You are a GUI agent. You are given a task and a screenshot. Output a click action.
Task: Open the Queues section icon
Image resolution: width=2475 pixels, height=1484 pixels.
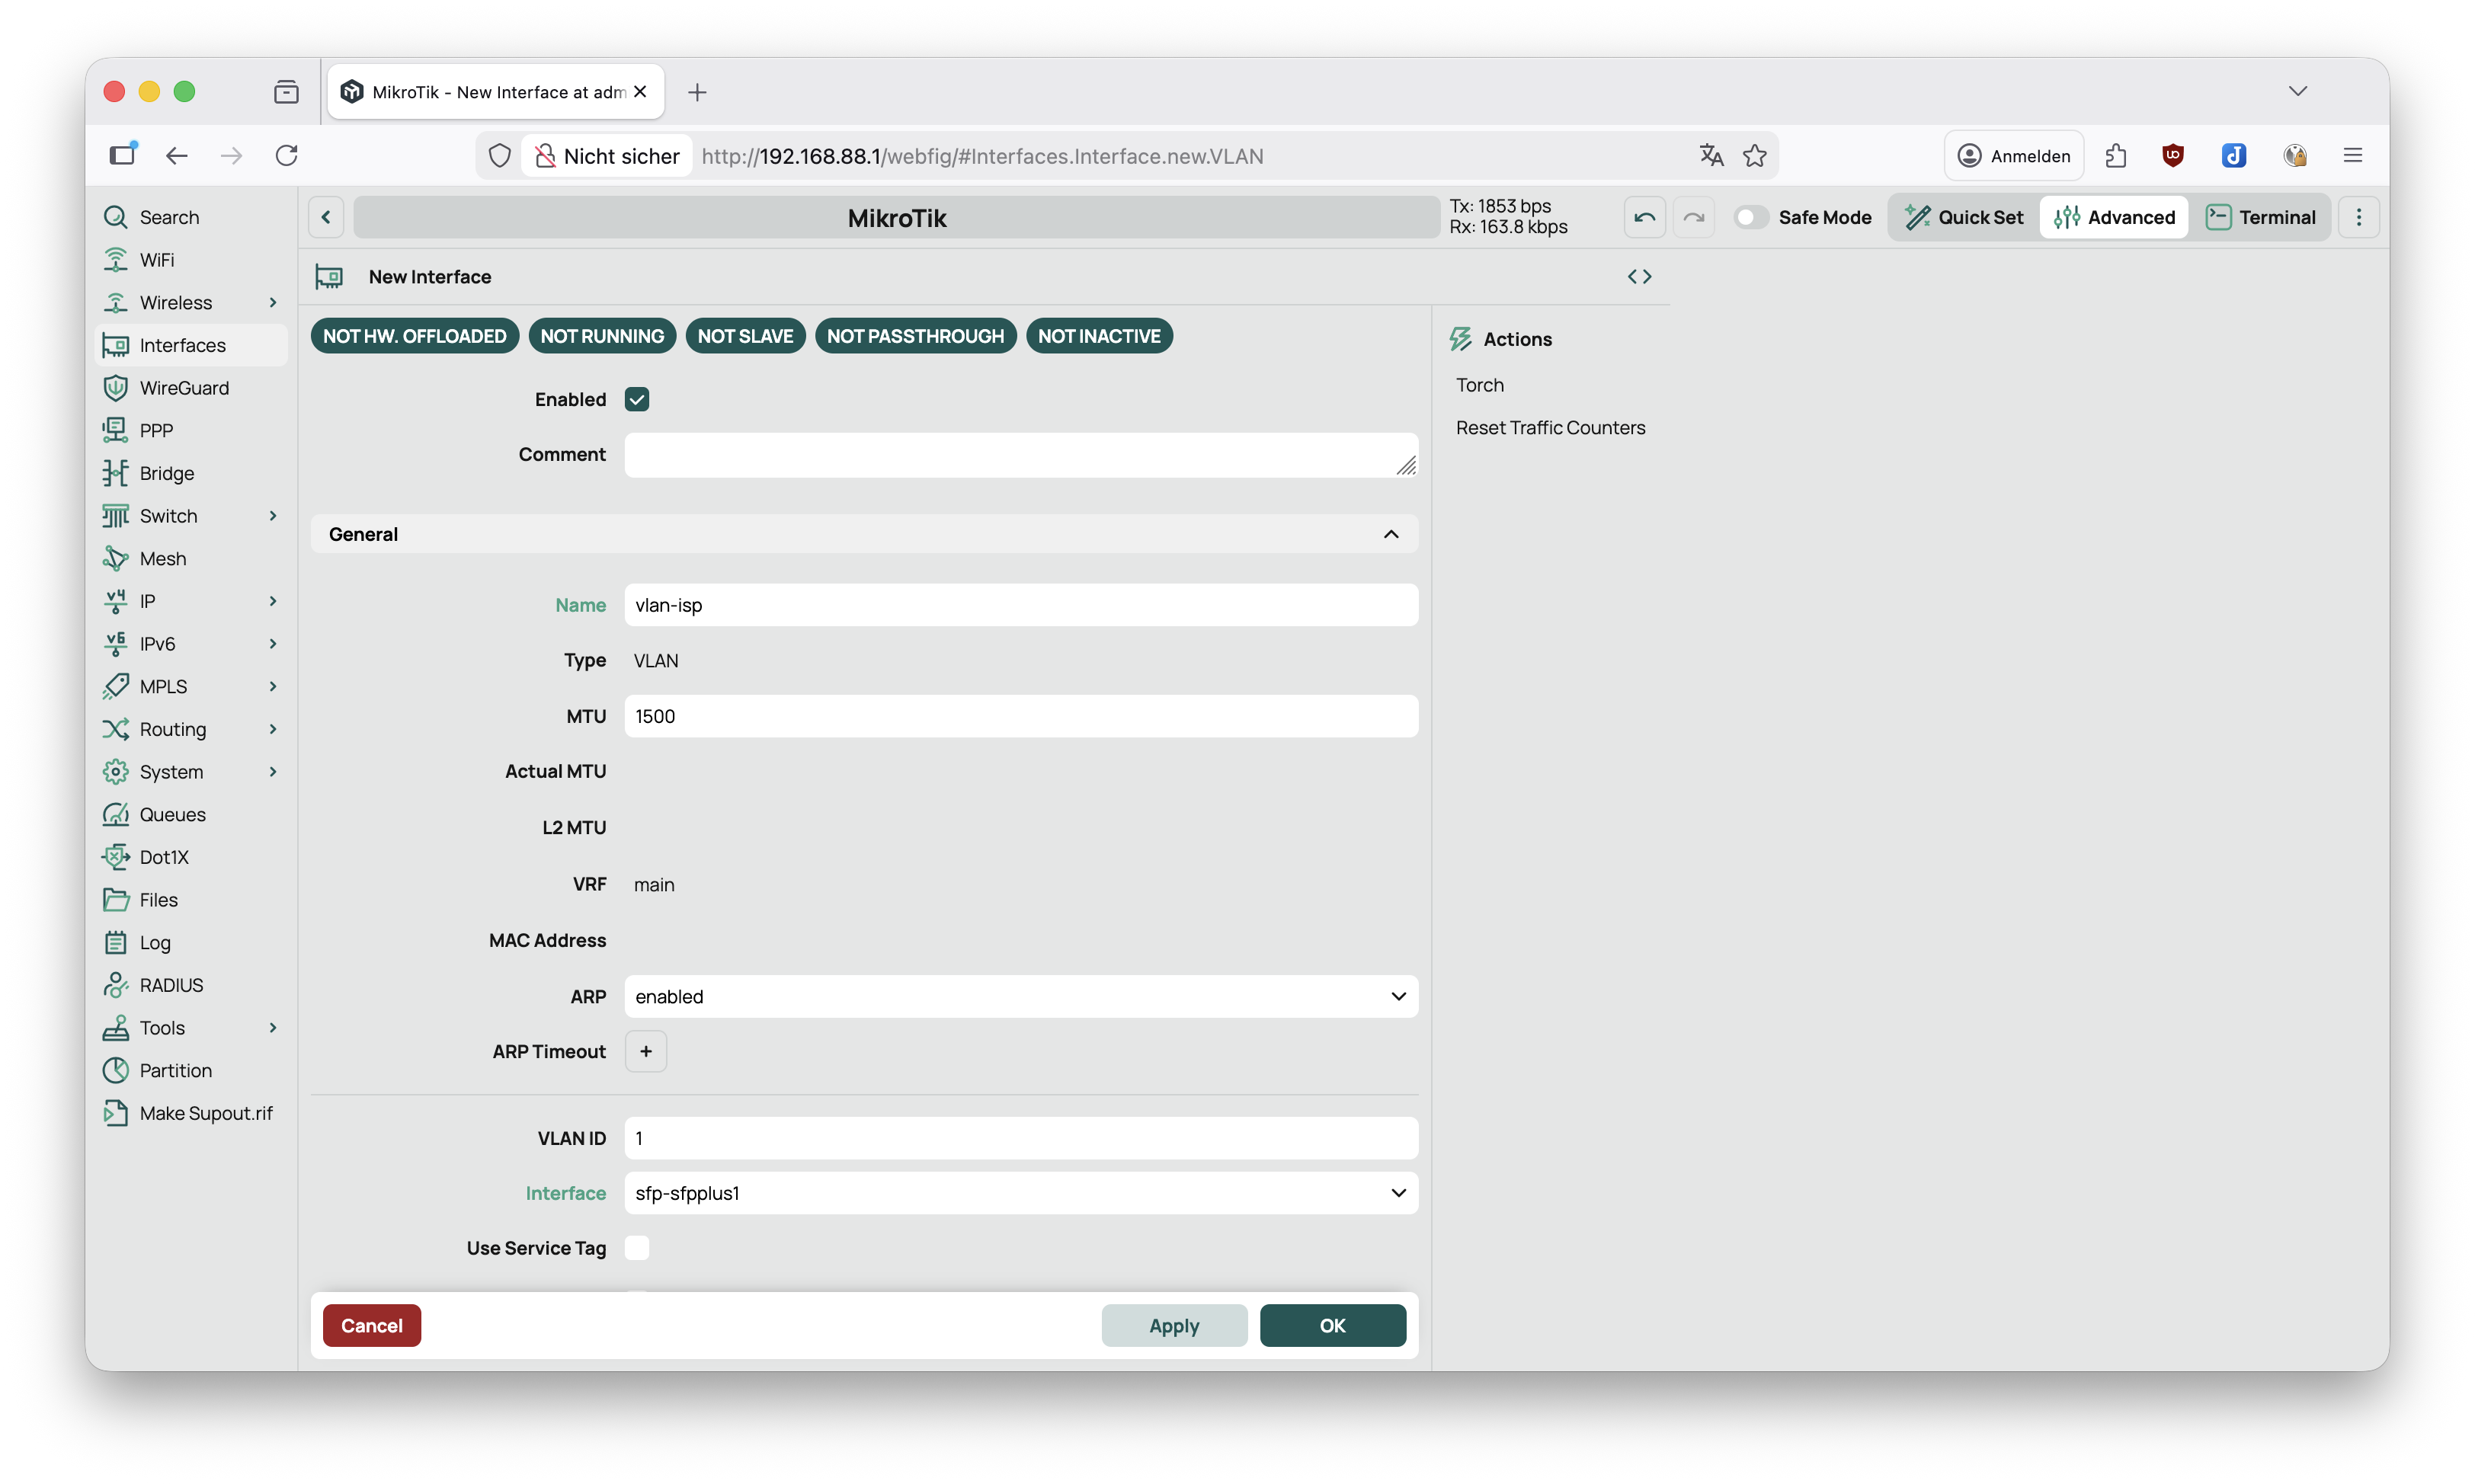(116, 814)
